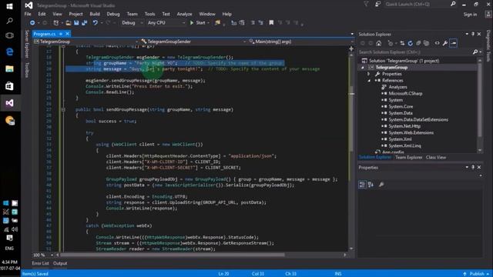This screenshot has width=493, height=277.
Task: Collapse the sendGroupMessage method outline
Action: pyautogui.click(x=63, y=109)
